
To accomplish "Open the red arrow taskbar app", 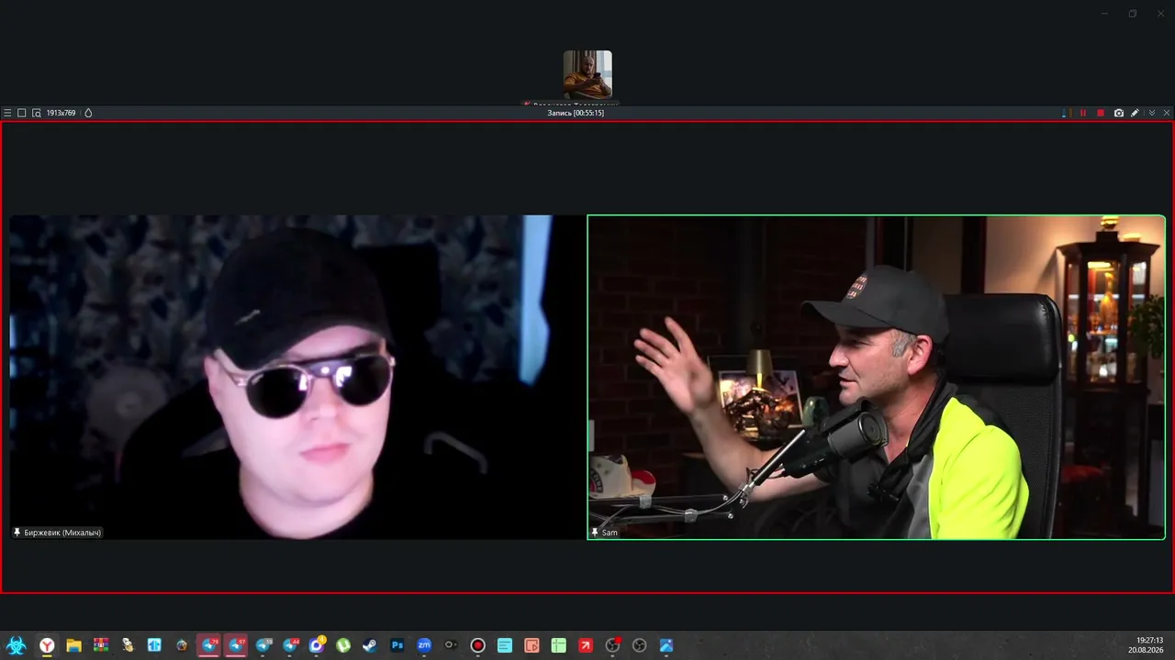I will [x=586, y=645].
